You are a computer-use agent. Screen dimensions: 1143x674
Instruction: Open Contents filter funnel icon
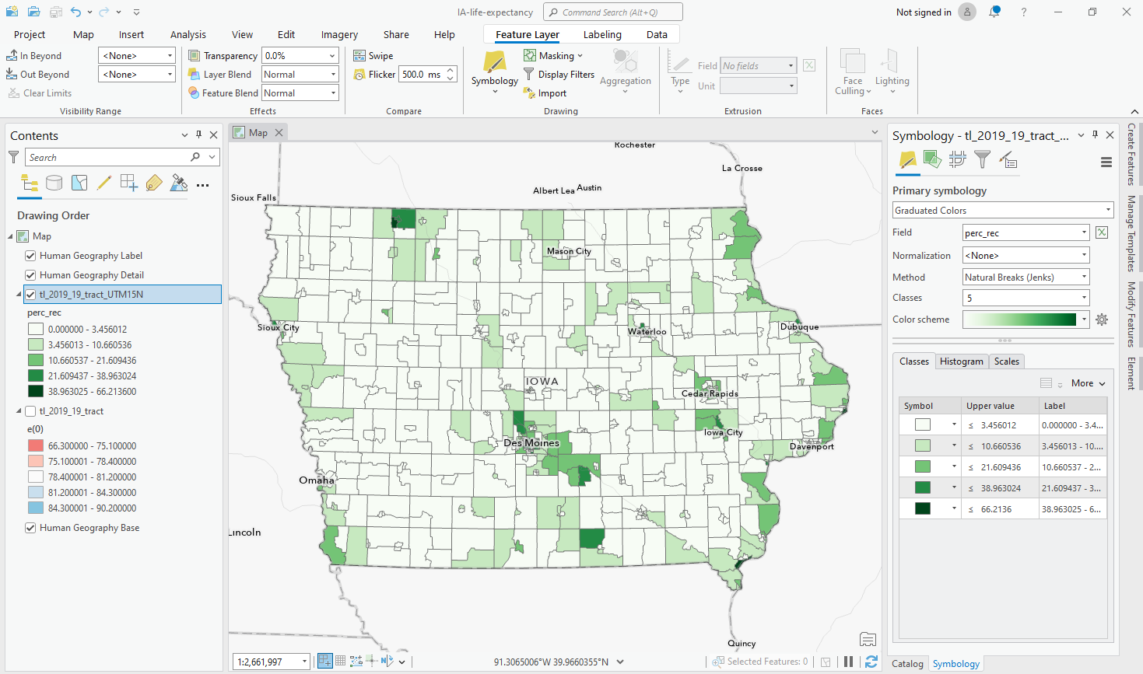click(14, 157)
